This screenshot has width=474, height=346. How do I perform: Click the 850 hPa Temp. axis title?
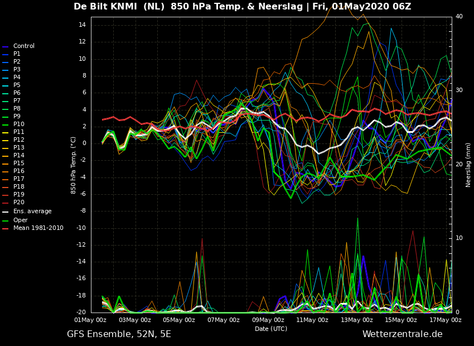(x=73, y=165)
